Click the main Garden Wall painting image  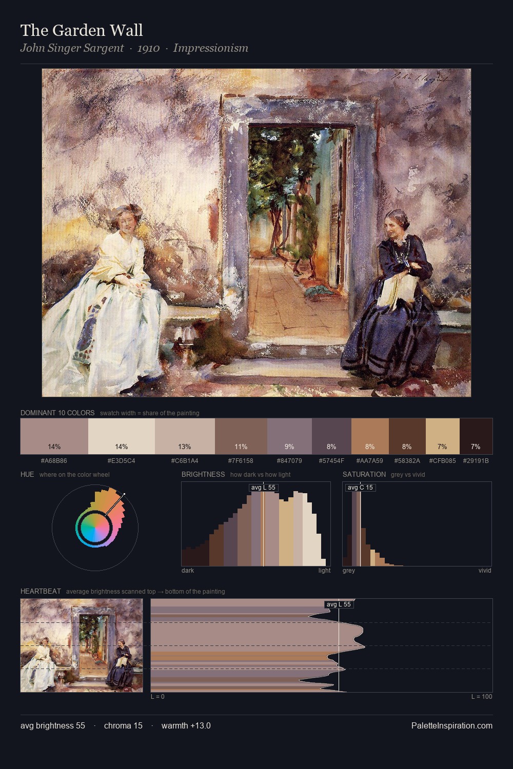point(256,233)
